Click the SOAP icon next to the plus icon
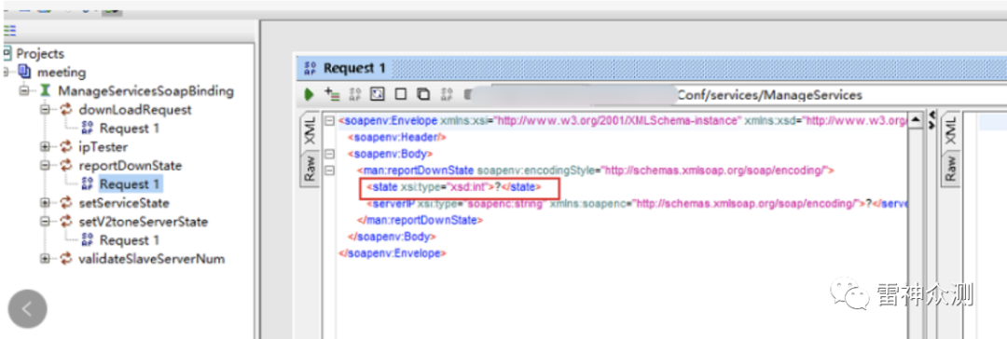Viewport: 1007px width, 339px height. click(355, 95)
